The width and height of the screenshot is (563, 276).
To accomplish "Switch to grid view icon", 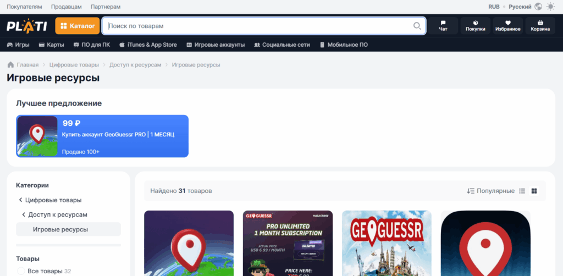I will (x=534, y=191).
